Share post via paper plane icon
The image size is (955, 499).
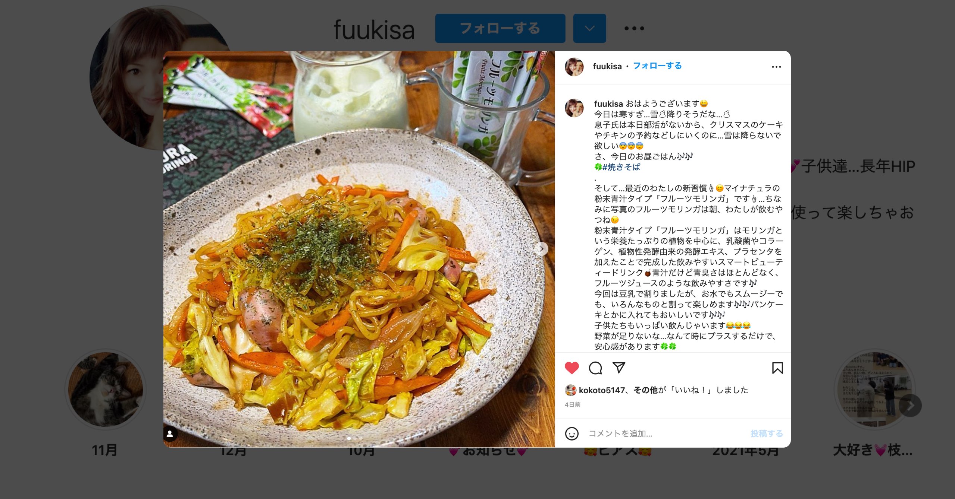(x=619, y=368)
